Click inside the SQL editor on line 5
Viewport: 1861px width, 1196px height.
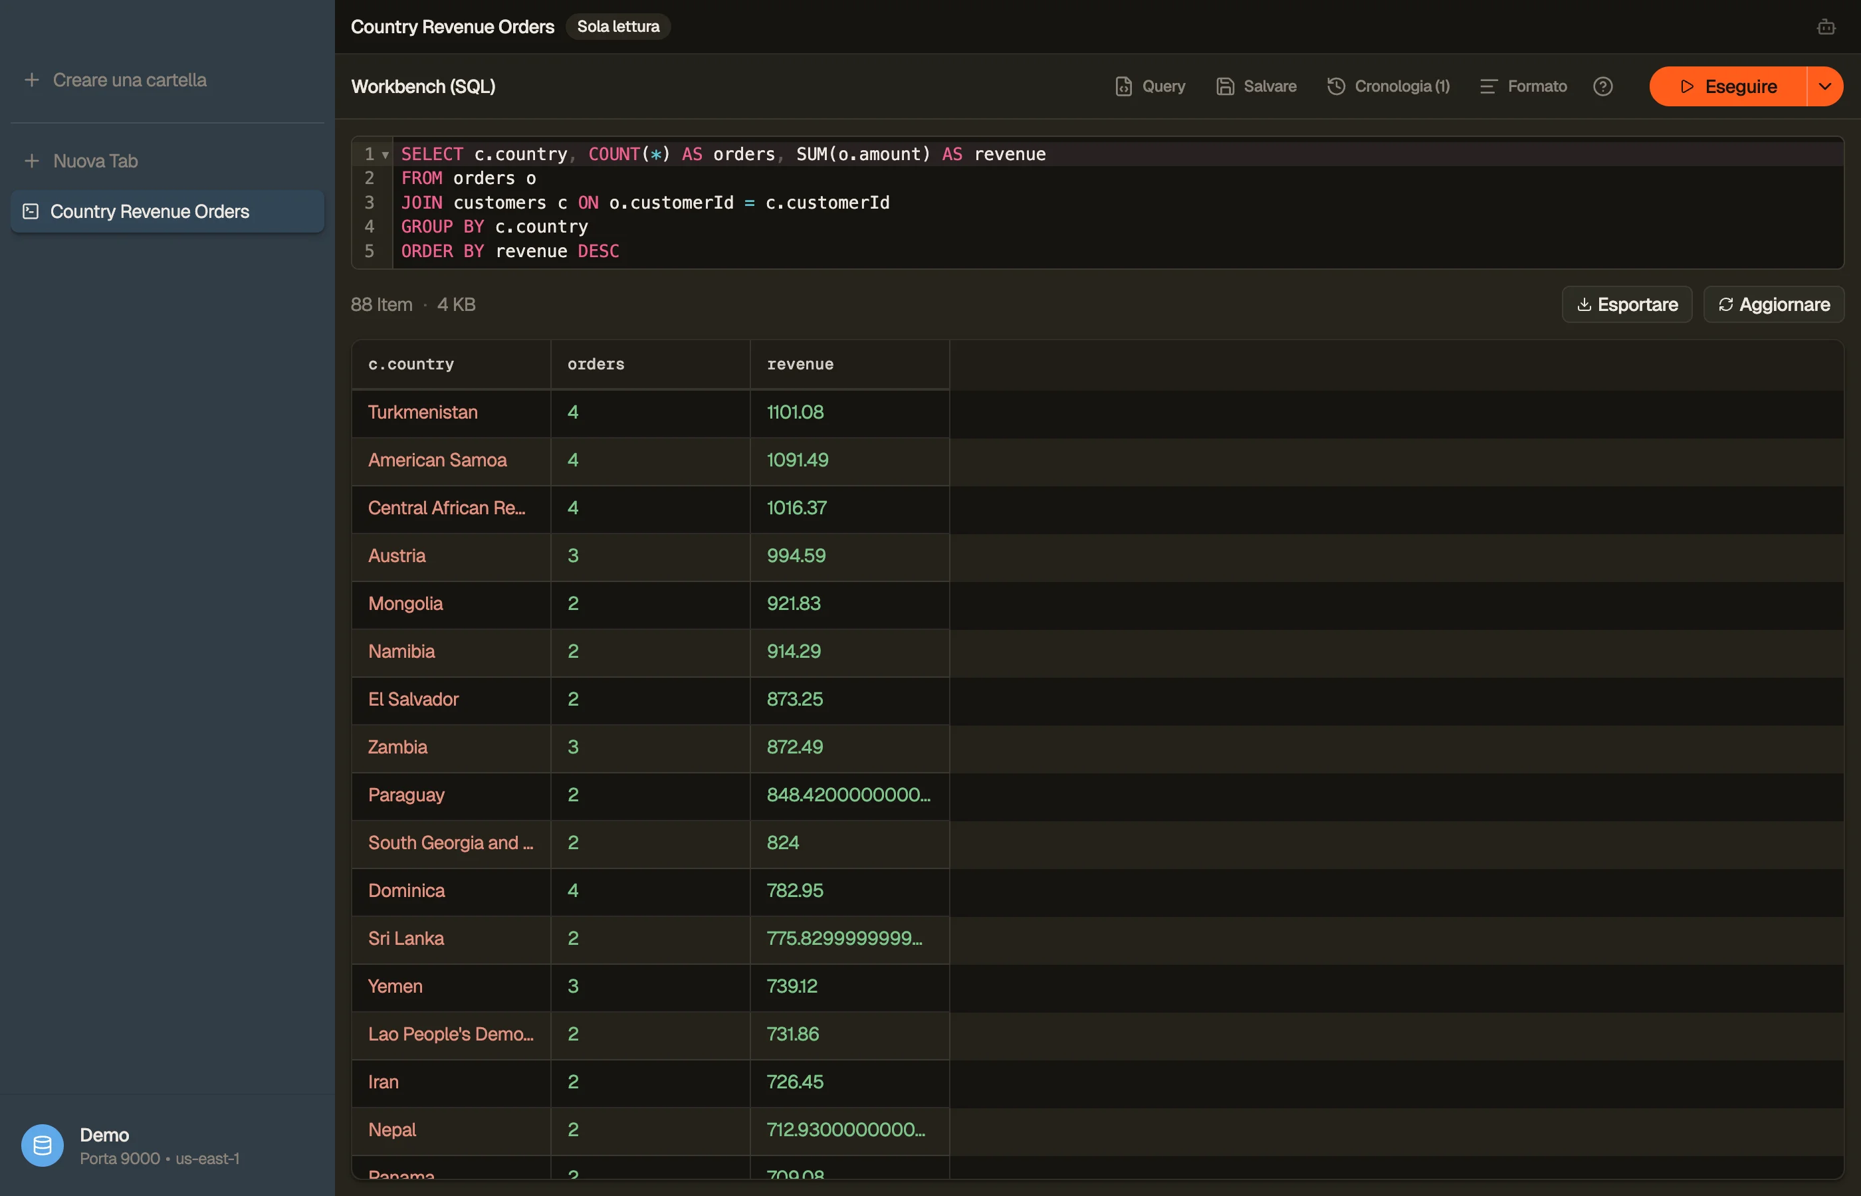coord(1118,251)
